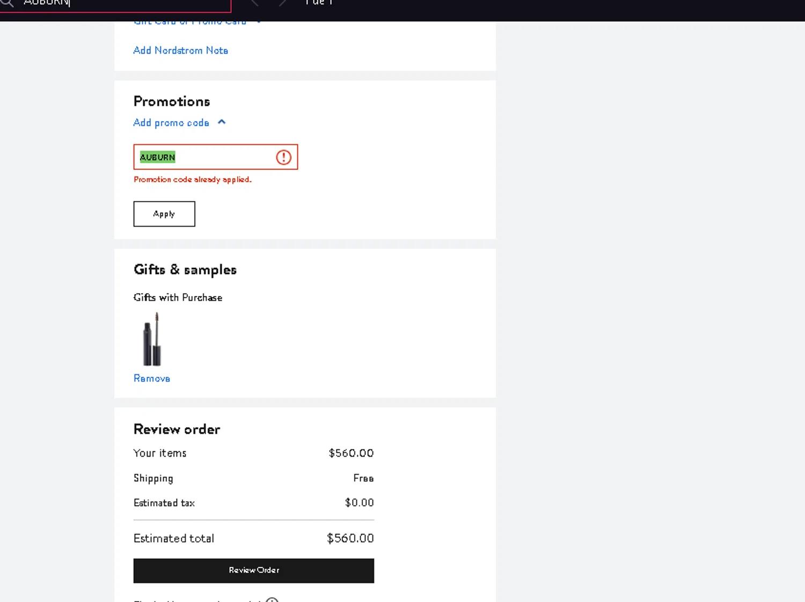Click Add Nordstrom Note link
The image size is (805, 602).
click(180, 50)
